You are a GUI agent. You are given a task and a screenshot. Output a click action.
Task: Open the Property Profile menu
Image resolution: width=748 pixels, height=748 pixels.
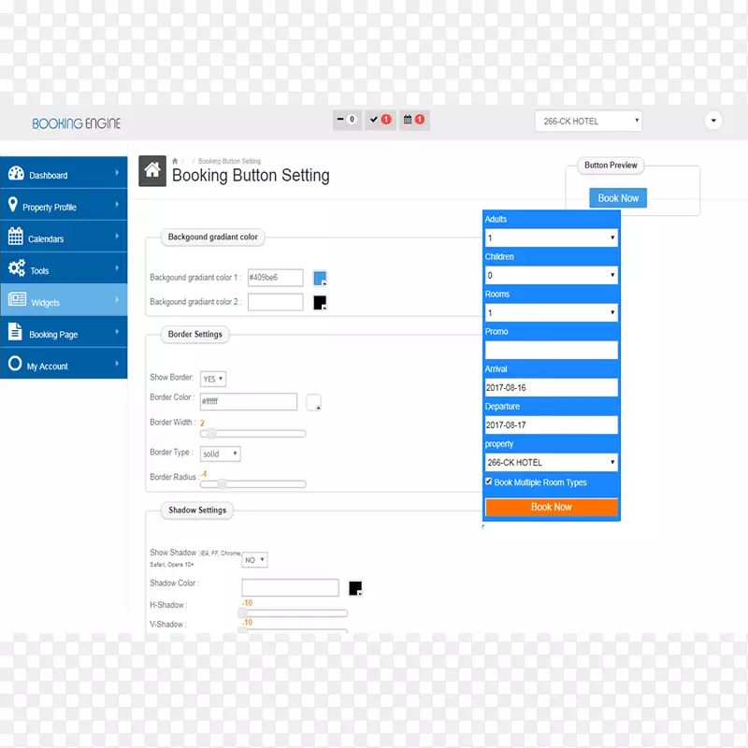click(x=64, y=205)
